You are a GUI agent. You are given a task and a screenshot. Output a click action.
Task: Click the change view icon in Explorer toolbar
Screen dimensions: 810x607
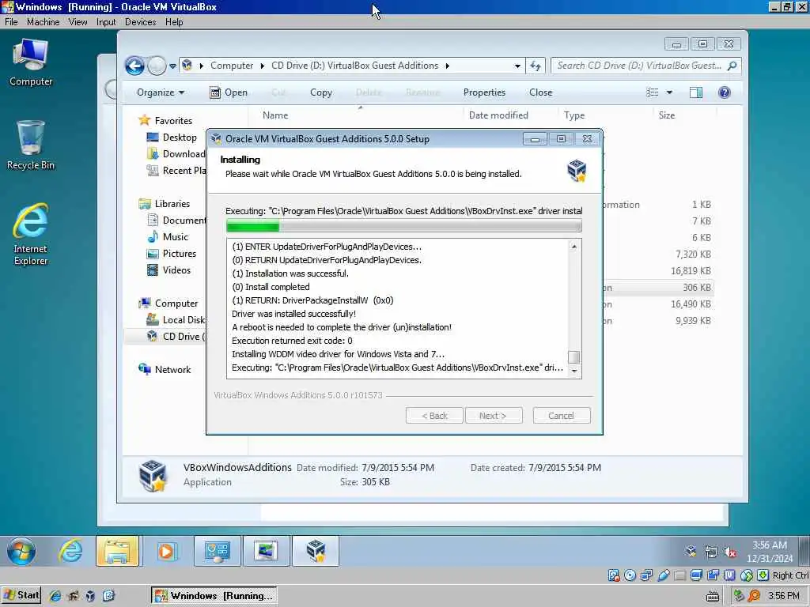(653, 92)
